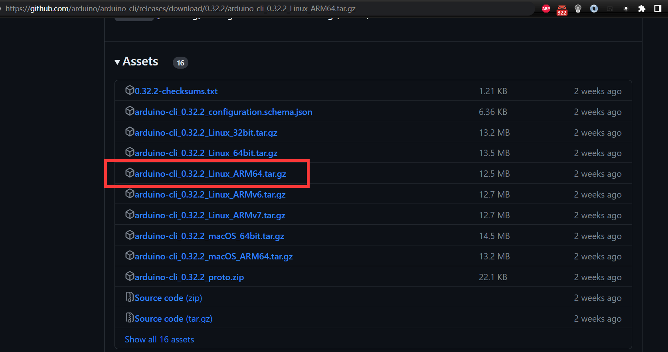Click "2 weeks ago" in the configuration.schema.json row
The width and height of the screenshot is (668, 352).
point(598,112)
